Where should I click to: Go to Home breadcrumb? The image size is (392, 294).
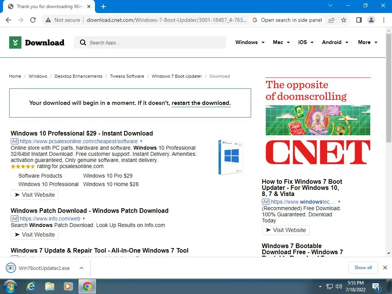click(15, 76)
